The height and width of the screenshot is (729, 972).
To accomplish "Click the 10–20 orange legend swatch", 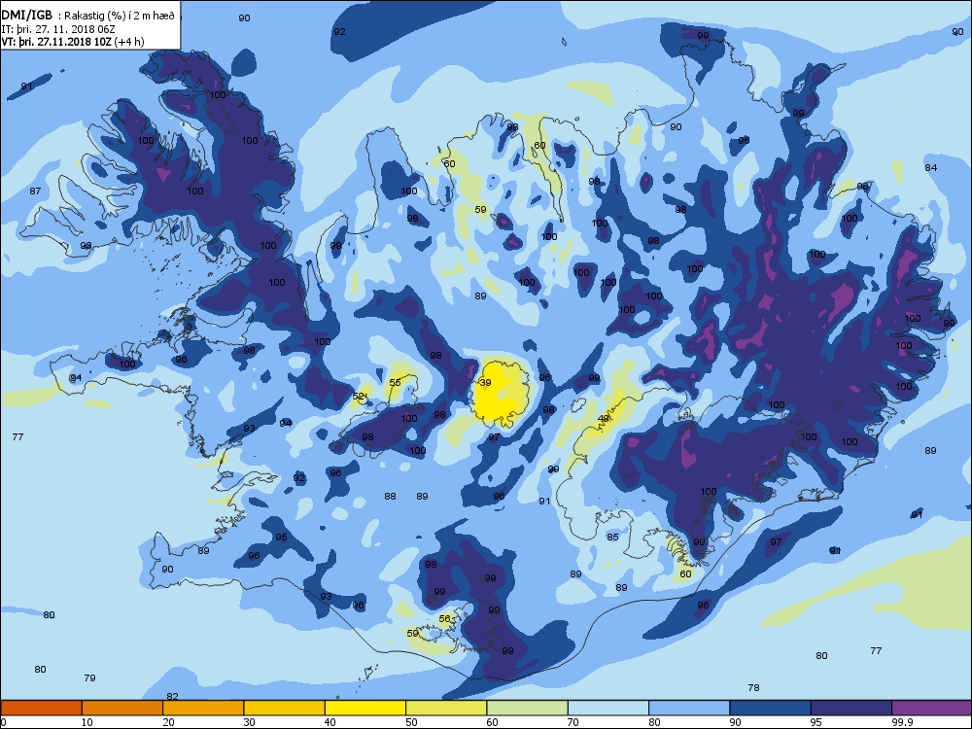I will point(122,708).
